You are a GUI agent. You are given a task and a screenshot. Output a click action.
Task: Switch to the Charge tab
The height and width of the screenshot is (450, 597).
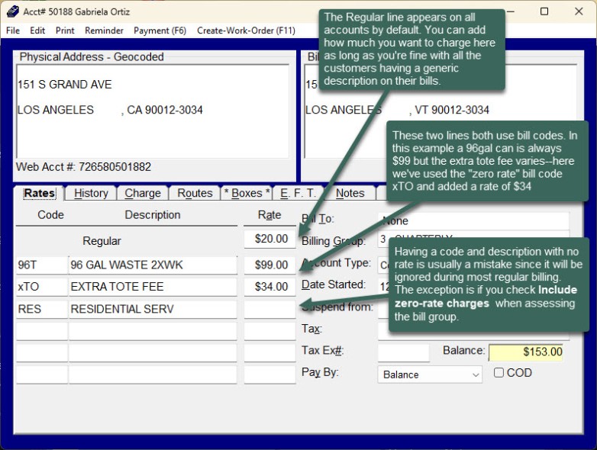tap(143, 193)
